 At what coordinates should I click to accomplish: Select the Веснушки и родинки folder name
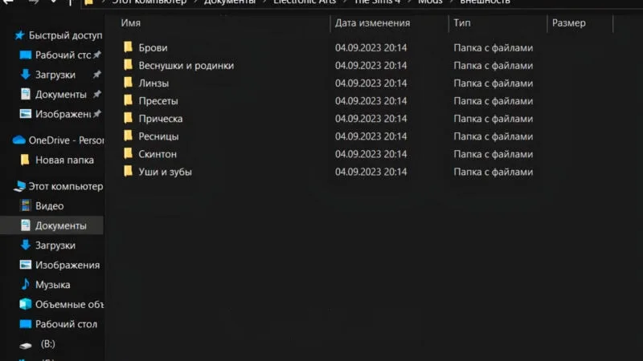click(x=186, y=66)
